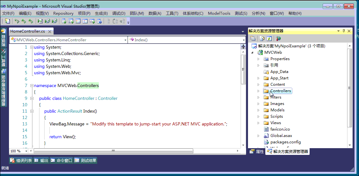The image size is (359, 176).
Task: Click the Properties icon in Solution Explorer toolbar
Action: (x=253, y=38)
